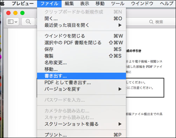Select ウインドウを閉じる menu item

coord(82,36)
